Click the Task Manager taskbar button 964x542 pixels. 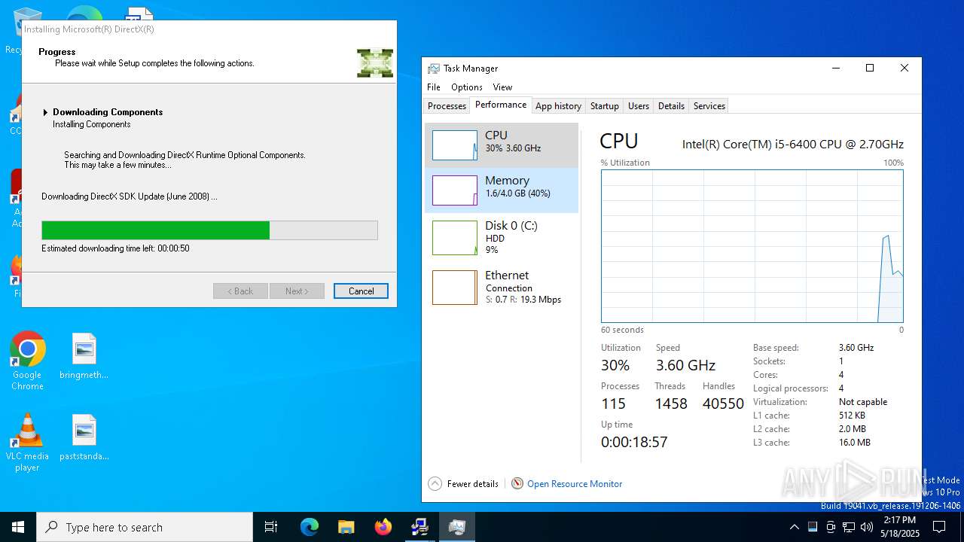pyautogui.click(x=456, y=527)
